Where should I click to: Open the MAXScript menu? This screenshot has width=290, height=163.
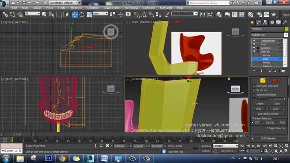coord(166,8)
